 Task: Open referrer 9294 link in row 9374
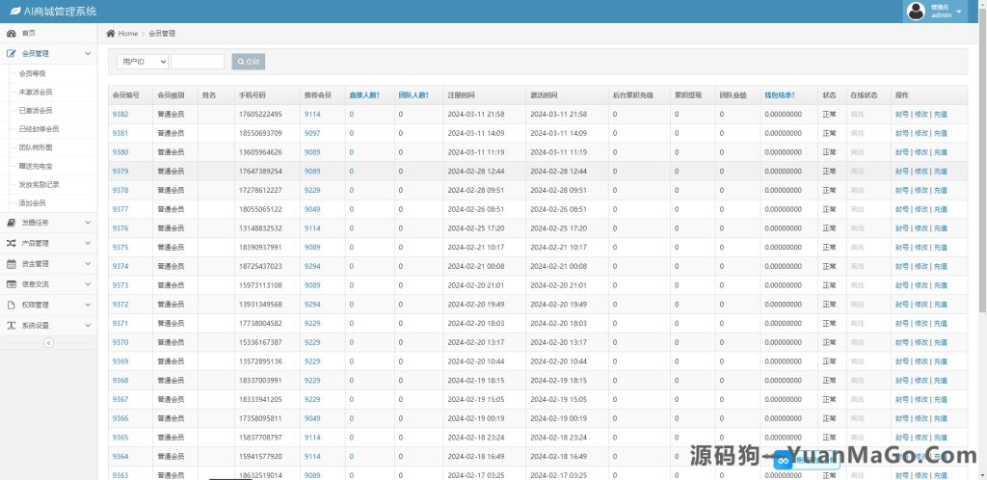pyautogui.click(x=312, y=266)
